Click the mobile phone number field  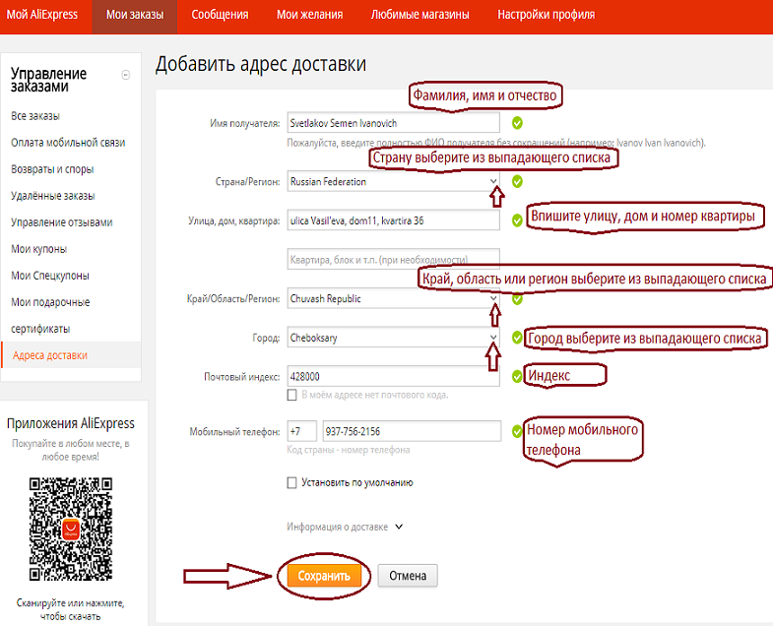click(x=412, y=431)
